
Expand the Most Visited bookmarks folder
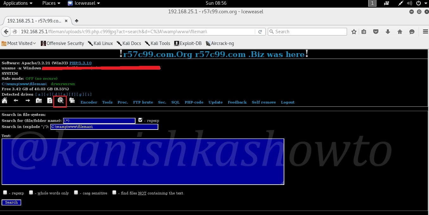pyautogui.click(x=19, y=43)
